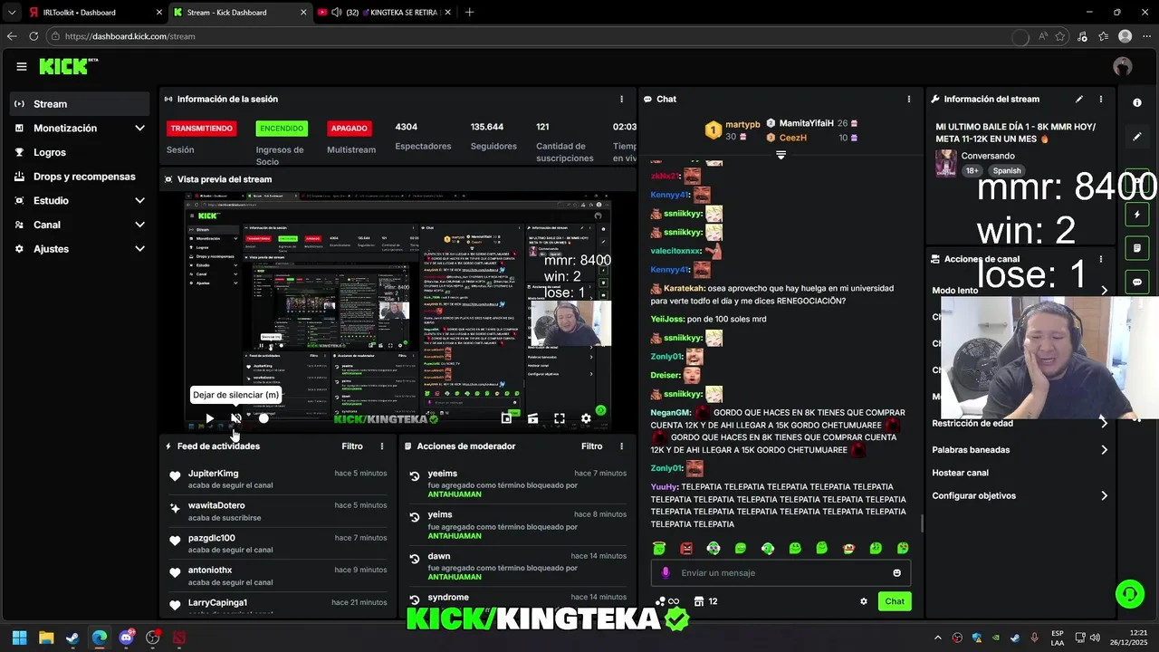This screenshot has height=652, width=1159.
Task: Open Restricción de edad arrow
Action: pyautogui.click(x=1104, y=423)
